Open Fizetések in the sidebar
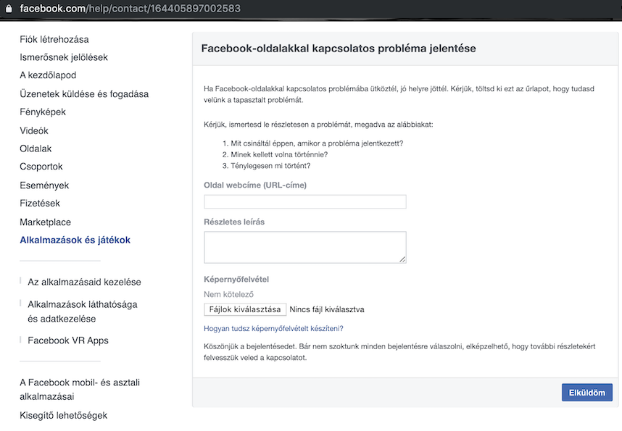This screenshot has width=622, height=431. pos(40,204)
